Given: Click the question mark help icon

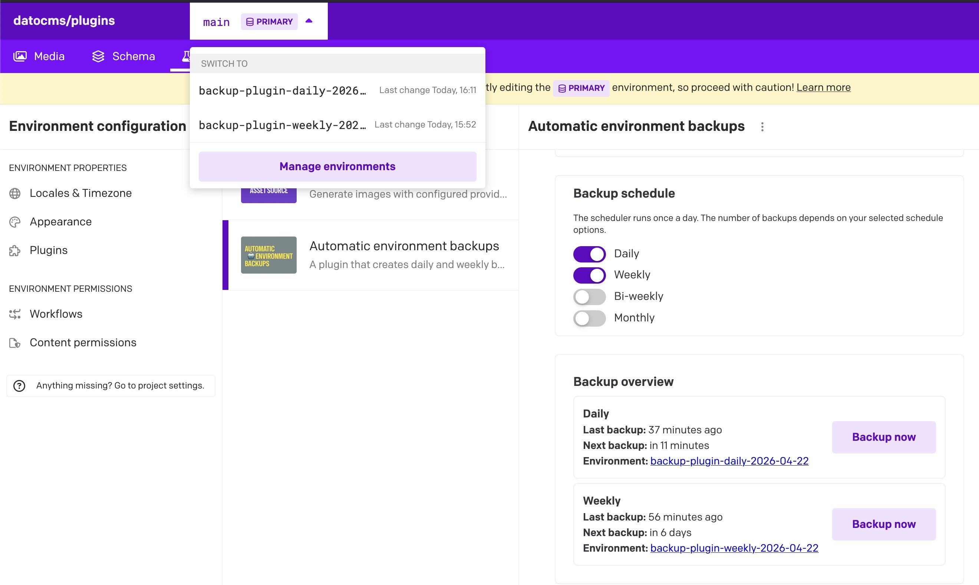Looking at the screenshot, I should coord(19,386).
